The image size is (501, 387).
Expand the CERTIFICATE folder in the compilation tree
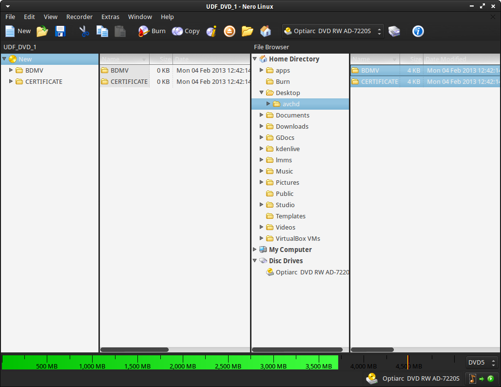pos(11,81)
